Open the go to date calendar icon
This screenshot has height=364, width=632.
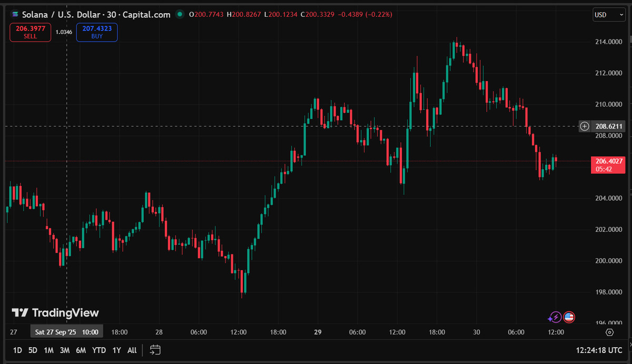155,350
